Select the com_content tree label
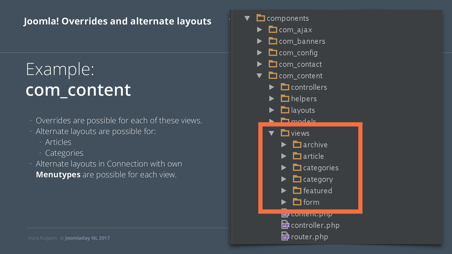The image size is (452, 254). pos(301,76)
